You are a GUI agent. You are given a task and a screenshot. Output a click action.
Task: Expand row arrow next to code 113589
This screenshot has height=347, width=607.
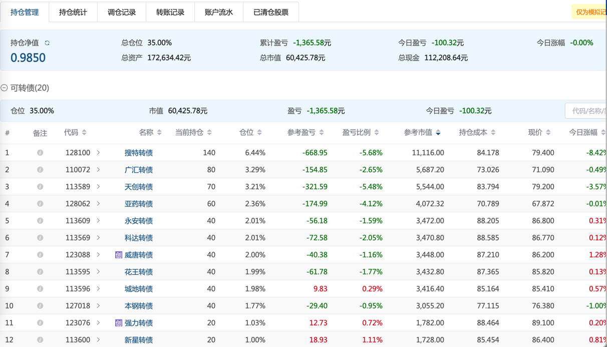(x=98, y=187)
